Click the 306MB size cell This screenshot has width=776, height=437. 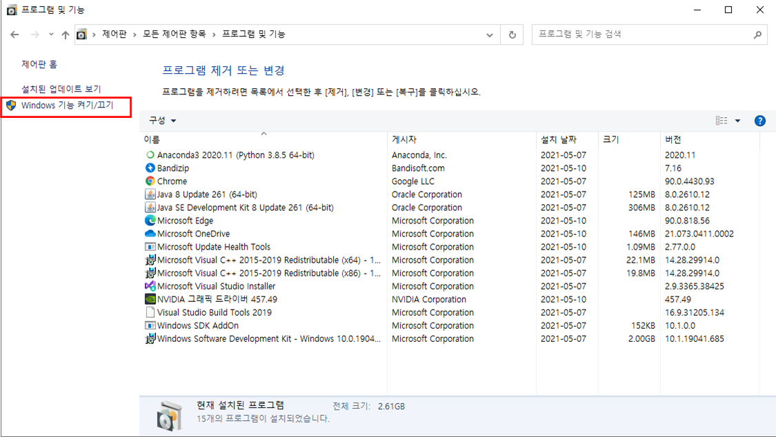click(x=641, y=207)
